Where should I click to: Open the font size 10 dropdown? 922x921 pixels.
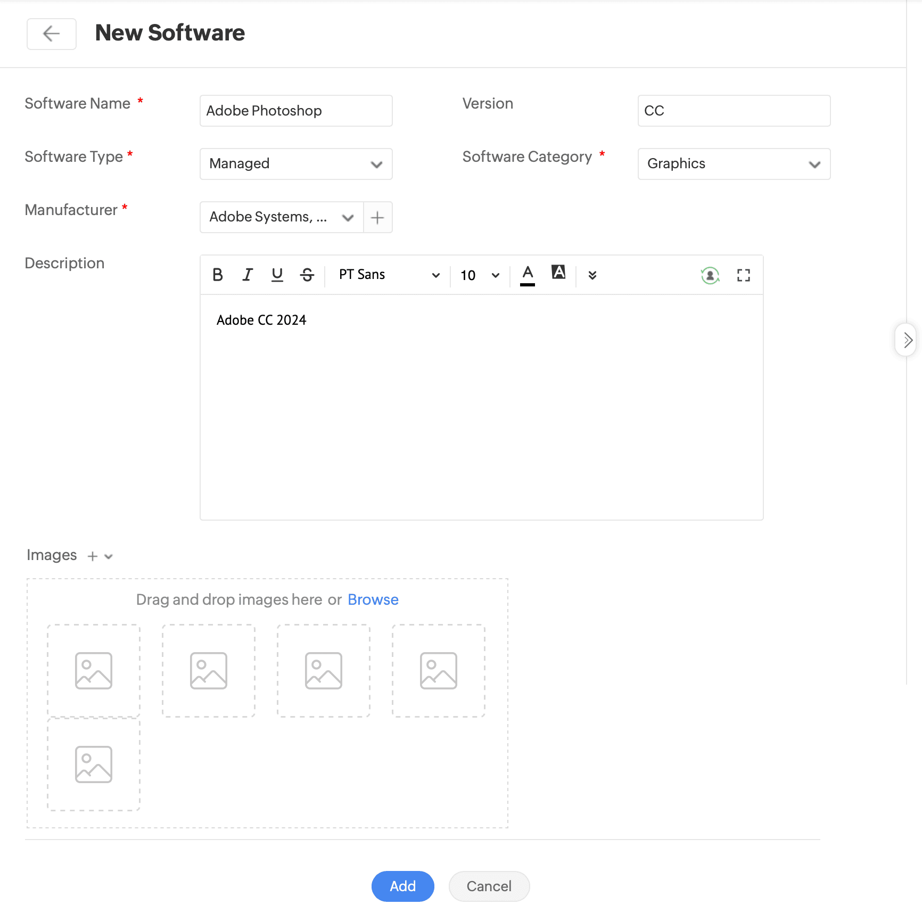coord(479,275)
